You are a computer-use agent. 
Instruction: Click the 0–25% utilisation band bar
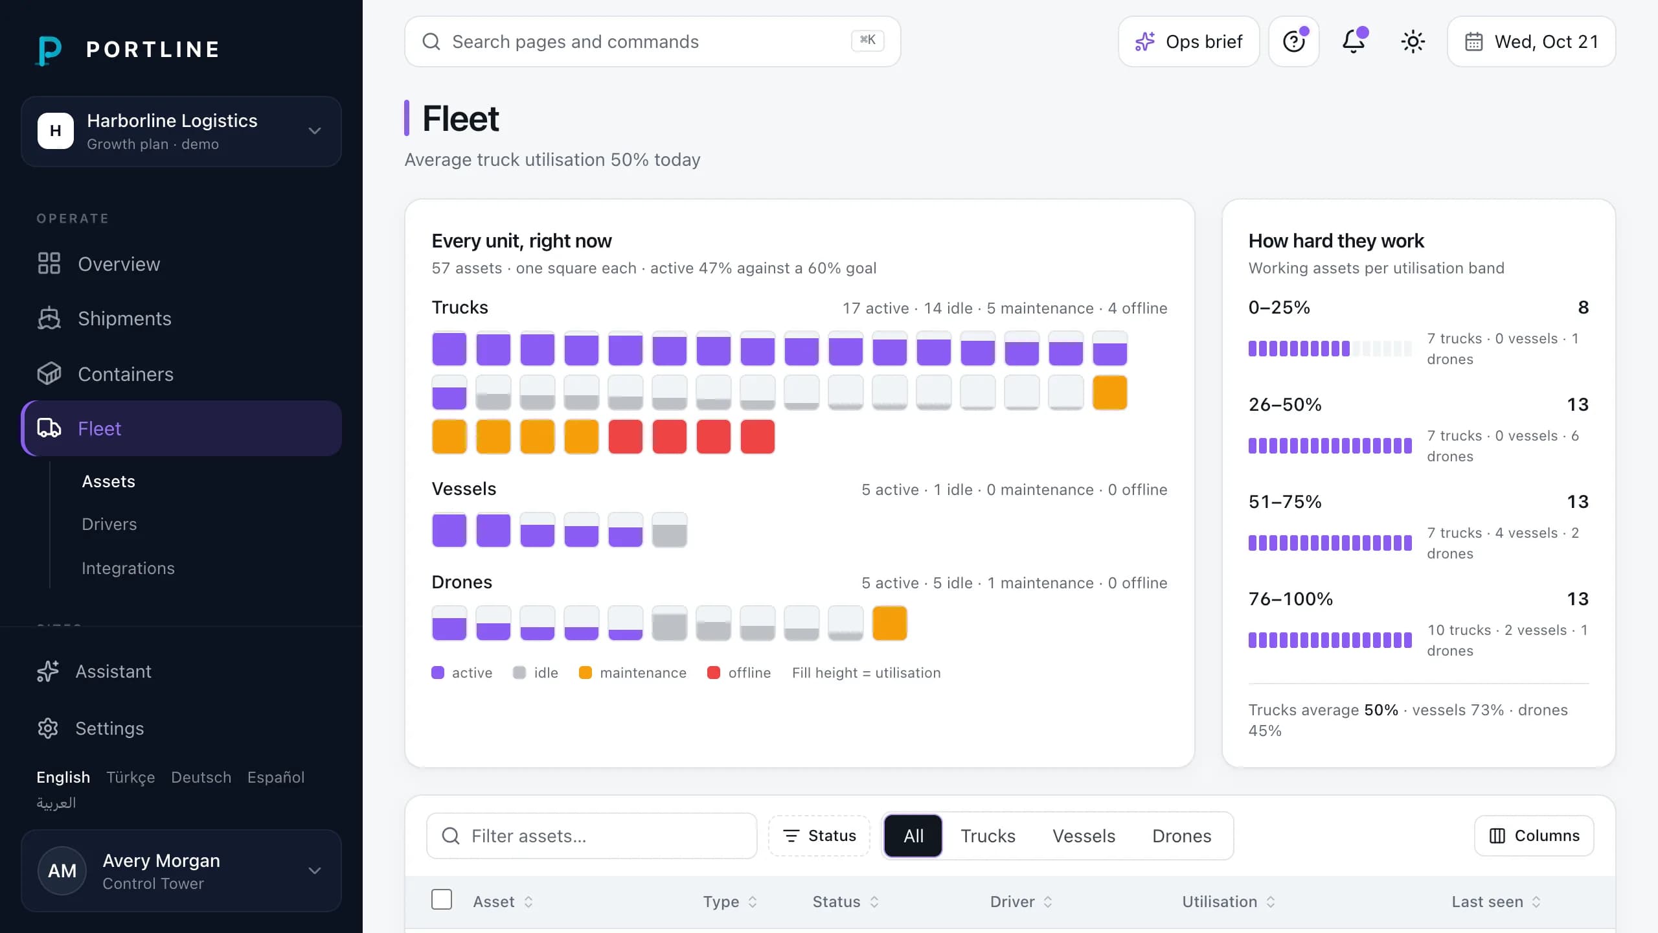1330,349
